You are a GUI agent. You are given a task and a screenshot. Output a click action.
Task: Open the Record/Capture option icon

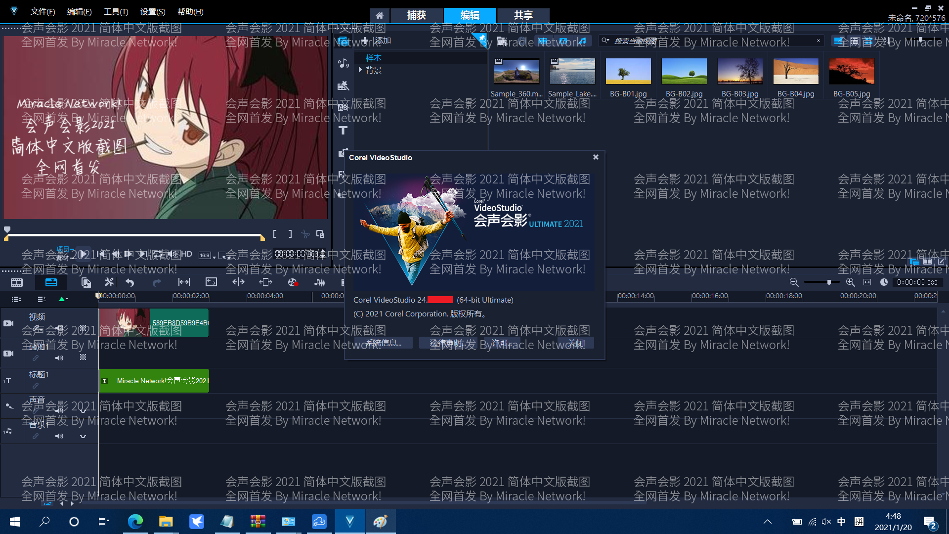coord(293,282)
